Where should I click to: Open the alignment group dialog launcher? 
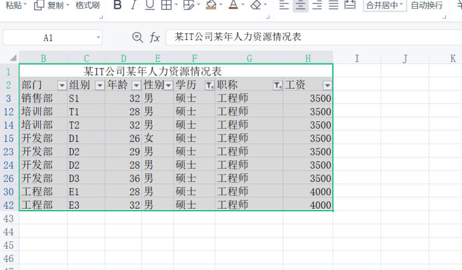(444, 17)
